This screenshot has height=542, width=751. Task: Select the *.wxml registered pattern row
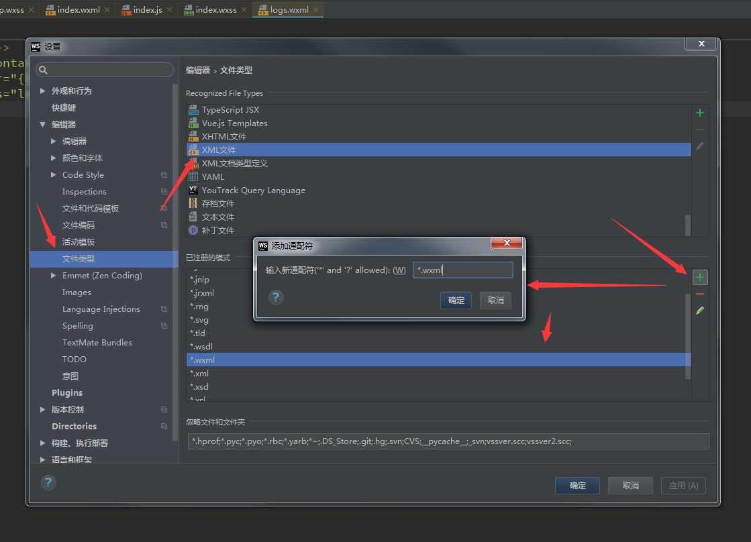[439, 360]
